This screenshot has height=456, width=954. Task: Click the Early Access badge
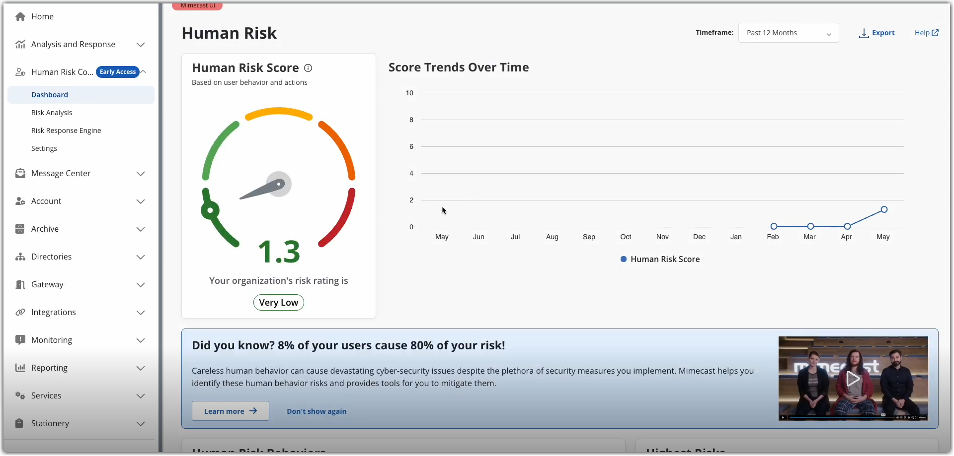point(118,71)
